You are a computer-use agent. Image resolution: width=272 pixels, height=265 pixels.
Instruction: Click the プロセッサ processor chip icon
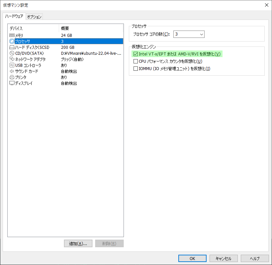click(12, 41)
